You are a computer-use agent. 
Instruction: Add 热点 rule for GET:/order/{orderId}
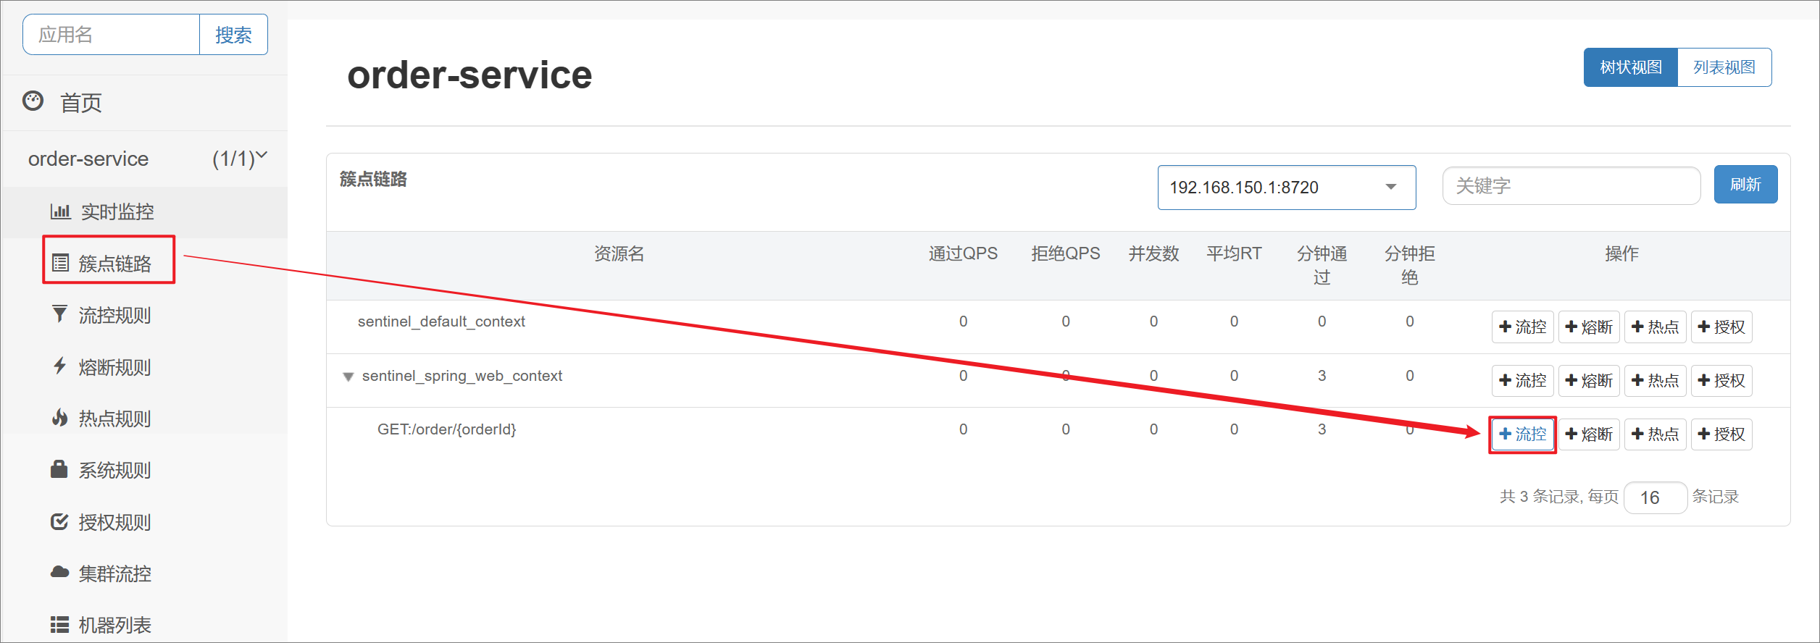(1655, 434)
